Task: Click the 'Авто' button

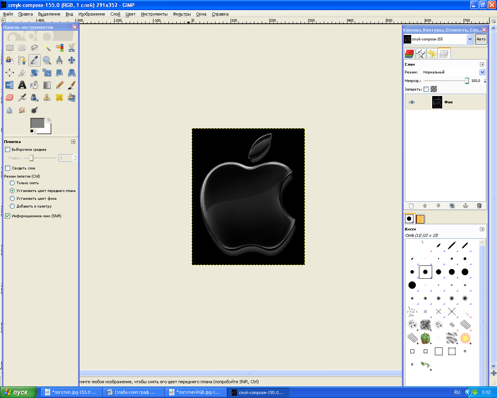Action: [x=481, y=39]
